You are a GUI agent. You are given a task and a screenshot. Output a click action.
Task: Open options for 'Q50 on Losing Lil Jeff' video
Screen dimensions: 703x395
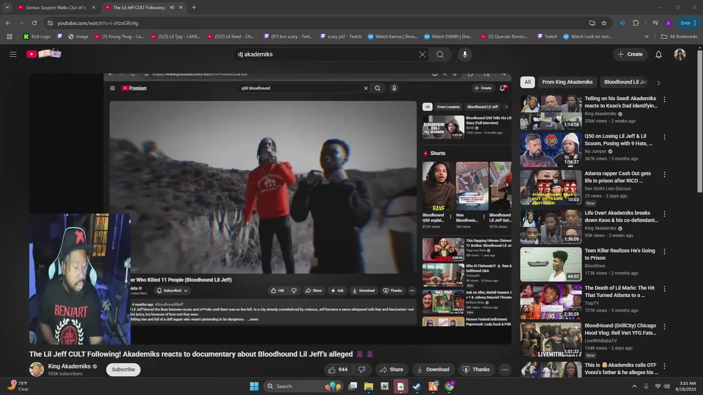tap(665, 137)
